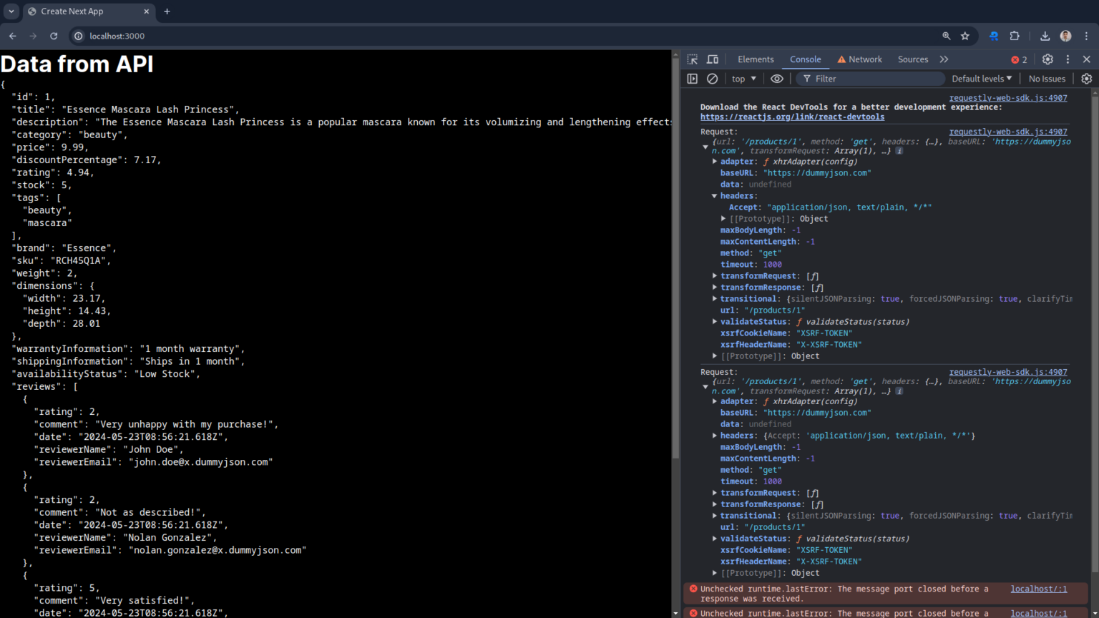Image resolution: width=1099 pixels, height=618 pixels.
Task: Expand the headers object in the first request
Action: click(x=714, y=195)
